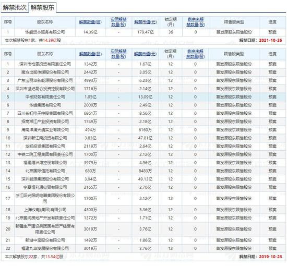Select shareholder 四川长虹电子控股集团有限公司
The height and width of the screenshot is (266, 287).
click(45, 113)
